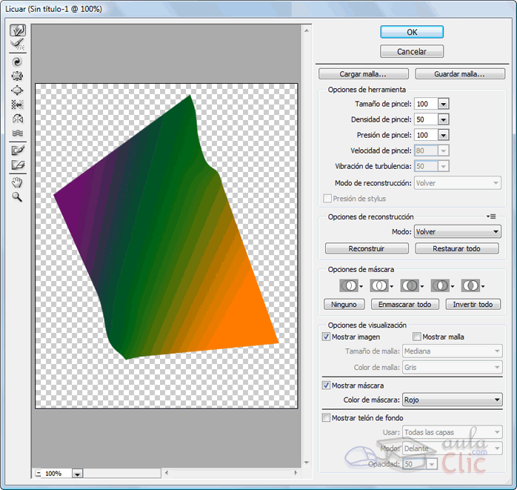Select the Turbulence tool
Viewport: 517px width, 490px height.
point(18,133)
